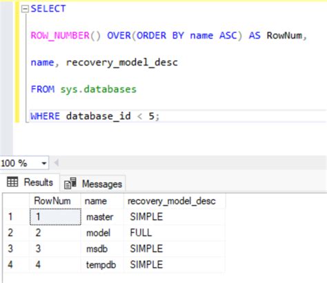
Task: Click the OVER keyword in query
Action: click(119, 36)
